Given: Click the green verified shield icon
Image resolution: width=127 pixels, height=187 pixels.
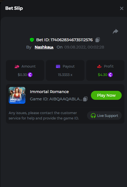Looking at the screenshot, I should [32, 40].
